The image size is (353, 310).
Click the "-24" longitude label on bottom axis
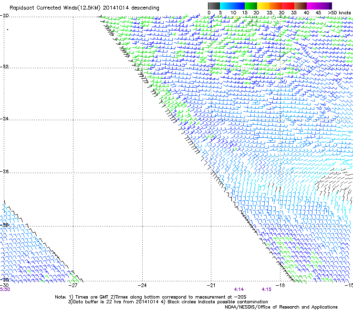coord(142,286)
